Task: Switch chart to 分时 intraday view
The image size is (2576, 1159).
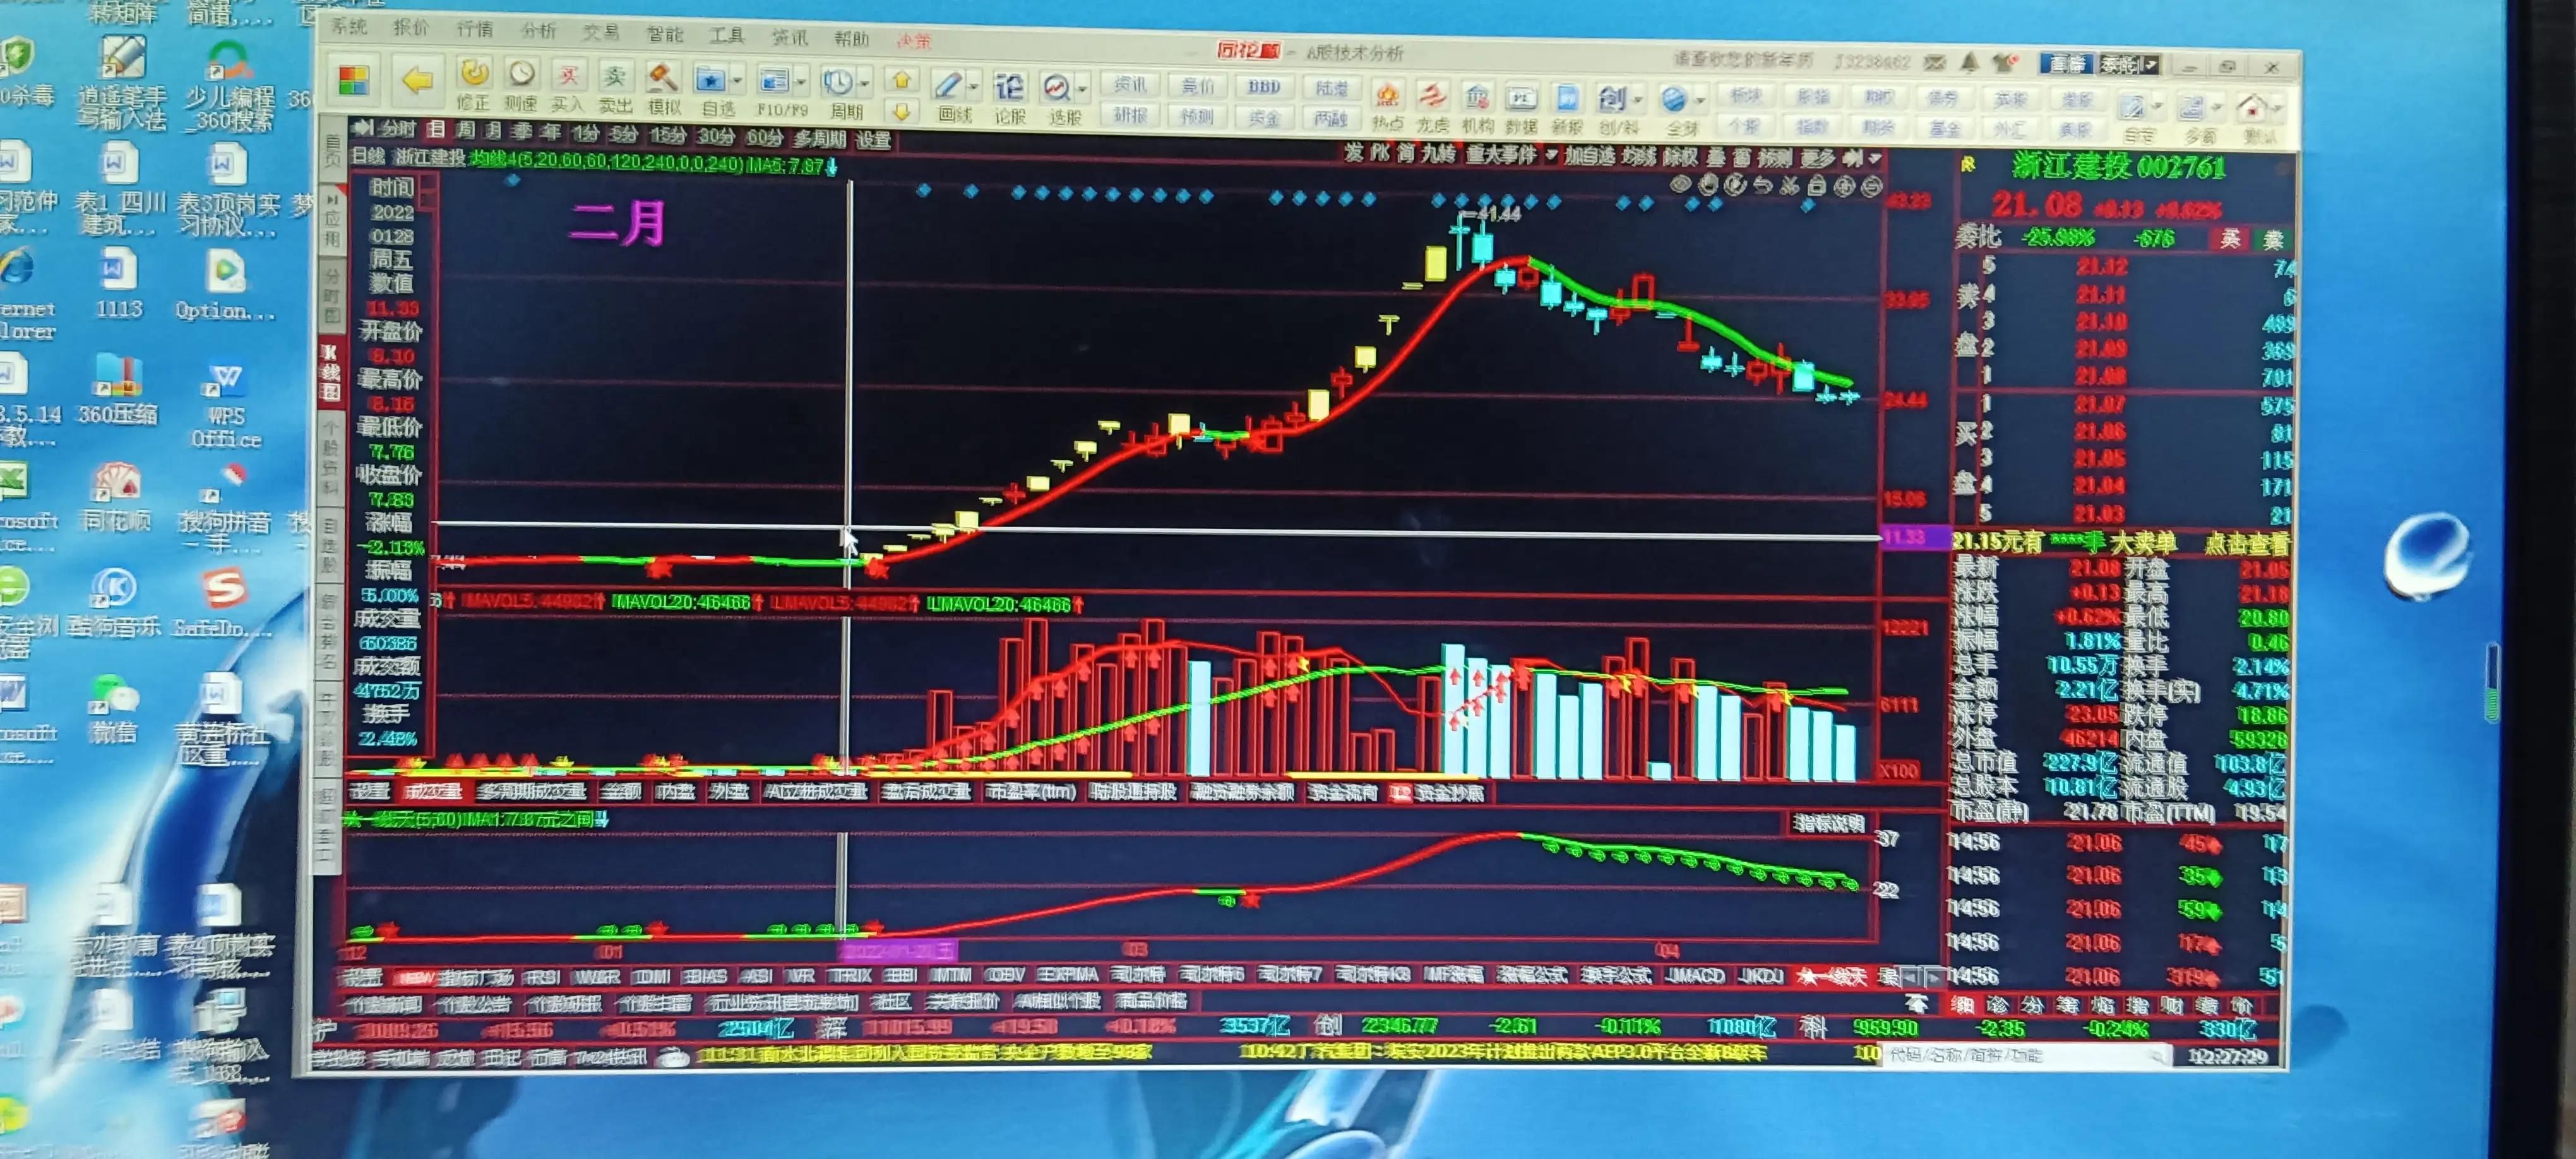Action: [398, 129]
